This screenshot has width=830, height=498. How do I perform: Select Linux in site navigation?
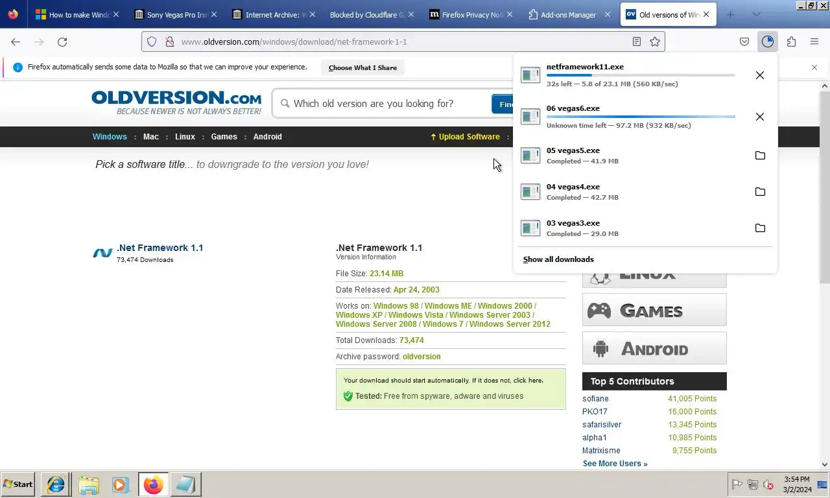(185, 137)
